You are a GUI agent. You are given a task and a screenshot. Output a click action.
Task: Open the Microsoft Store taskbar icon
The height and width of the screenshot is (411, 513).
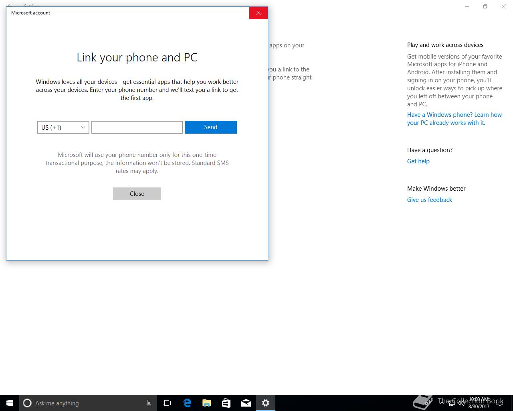point(226,403)
